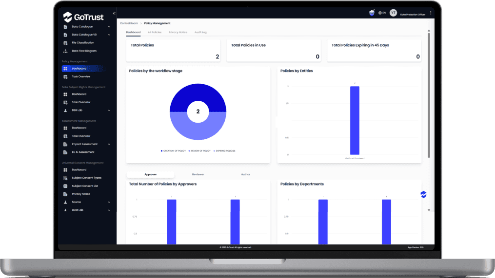
Task: Select the Author tab
Action: pyautogui.click(x=246, y=174)
